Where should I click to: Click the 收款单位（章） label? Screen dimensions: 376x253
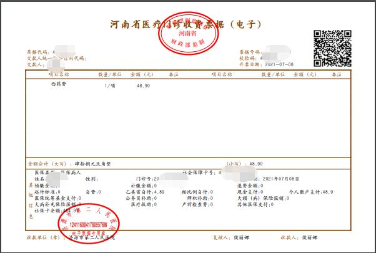[39, 238]
